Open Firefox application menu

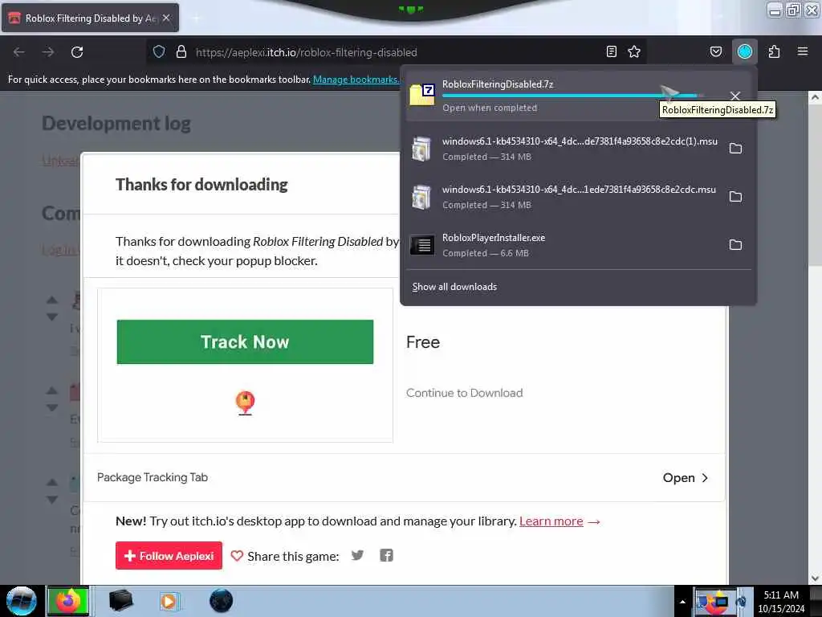(x=802, y=51)
